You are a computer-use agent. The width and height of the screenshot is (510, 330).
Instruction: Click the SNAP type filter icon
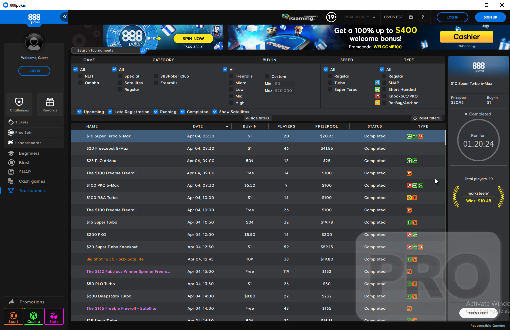pyautogui.click(x=378, y=83)
